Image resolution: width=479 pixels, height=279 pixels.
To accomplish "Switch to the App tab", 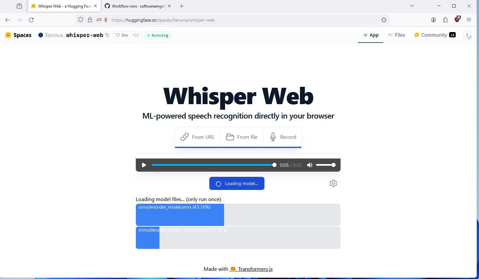I will pyautogui.click(x=371, y=35).
